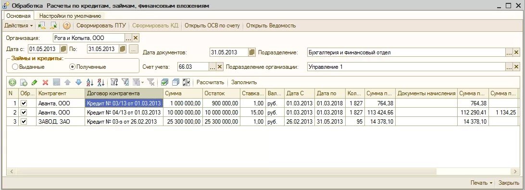
Task: Sort descending with the Я-A icon
Action: 101,82
